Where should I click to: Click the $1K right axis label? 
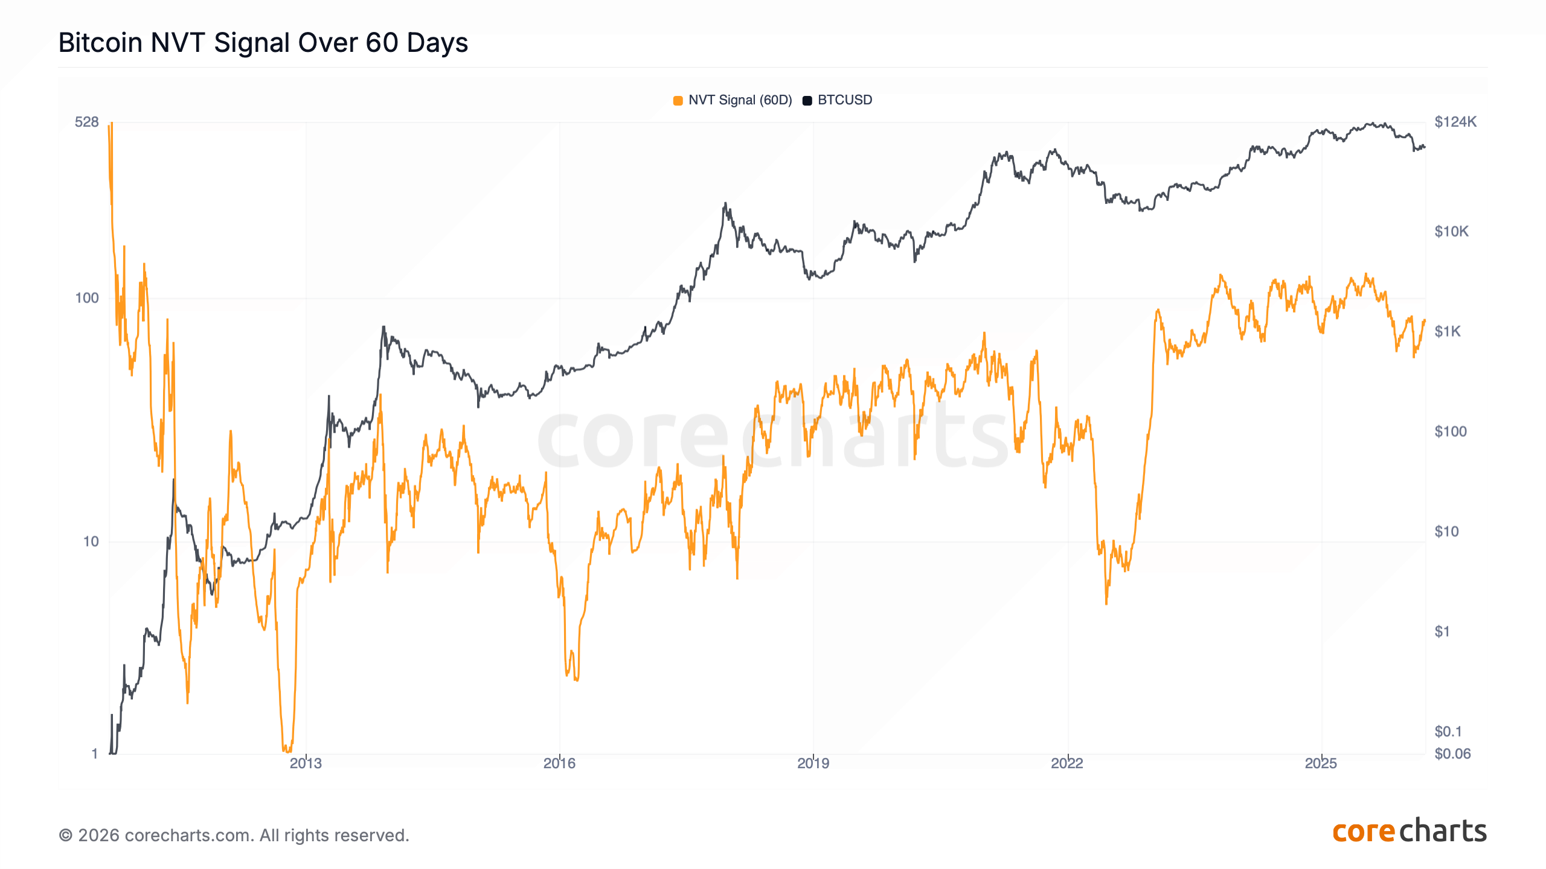point(1448,331)
